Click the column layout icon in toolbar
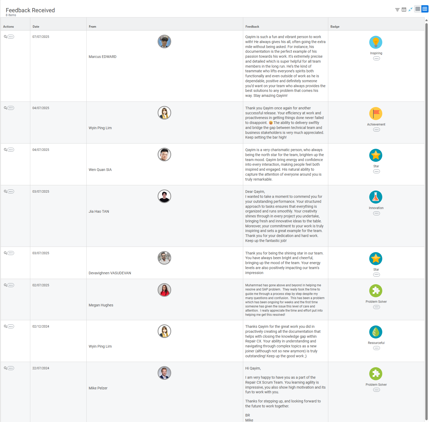429x422 pixels. click(404, 10)
